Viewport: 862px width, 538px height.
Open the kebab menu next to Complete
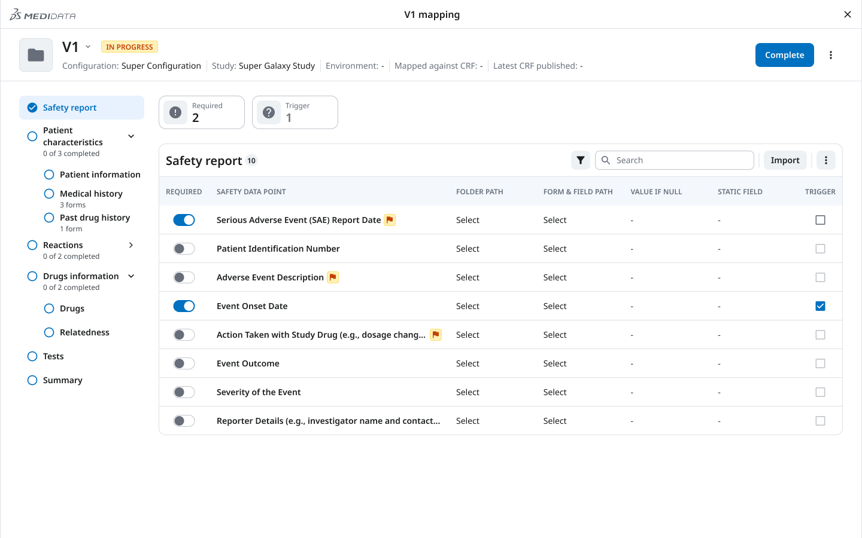[831, 54]
